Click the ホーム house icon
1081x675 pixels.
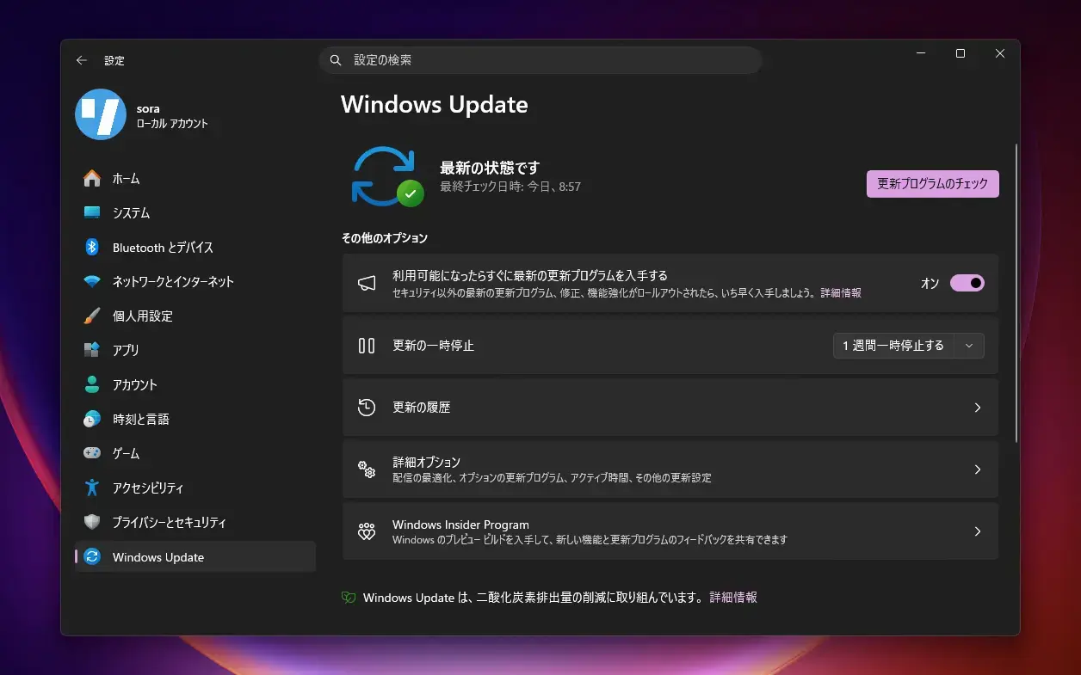[x=92, y=178]
